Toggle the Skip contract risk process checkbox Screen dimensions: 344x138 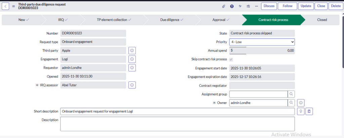coord(231,59)
